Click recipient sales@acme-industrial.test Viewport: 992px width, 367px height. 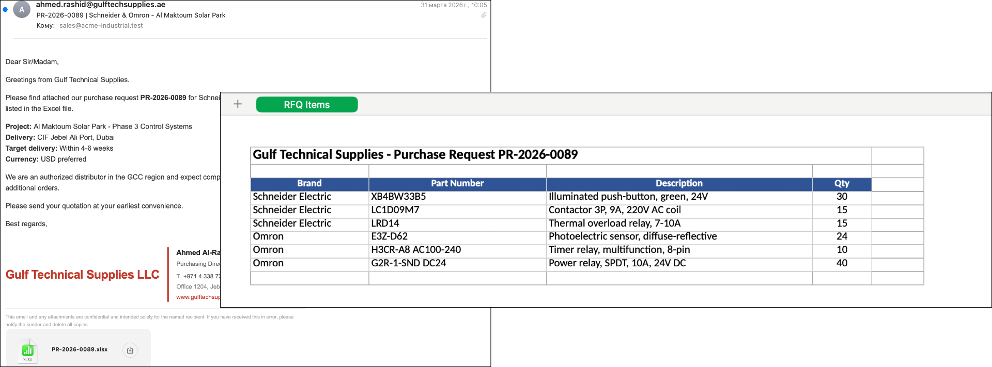[101, 25]
